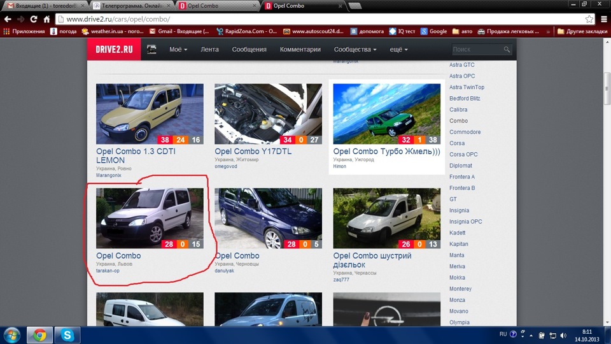The image size is (611, 344).
Task: Open user tarakan-op profile link
Action: click(x=108, y=271)
